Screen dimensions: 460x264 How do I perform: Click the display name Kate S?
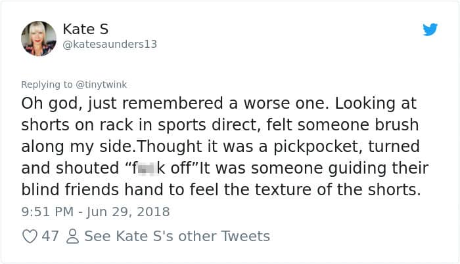pos(85,29)
